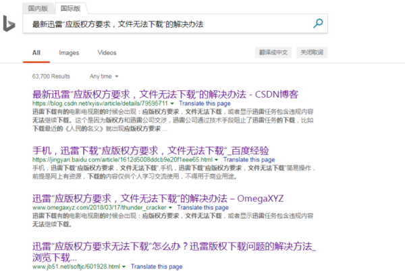Expand dropdown arrow next to blog.csdn.net URL
The image size is (405, 271).
pyautogui.click(x=172, y=104)
